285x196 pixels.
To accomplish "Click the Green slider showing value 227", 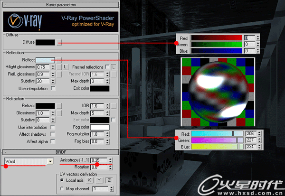I will click(217, 140).
